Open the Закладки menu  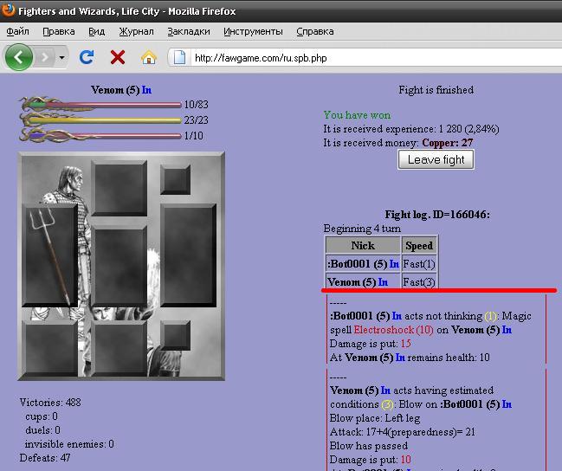189,31
